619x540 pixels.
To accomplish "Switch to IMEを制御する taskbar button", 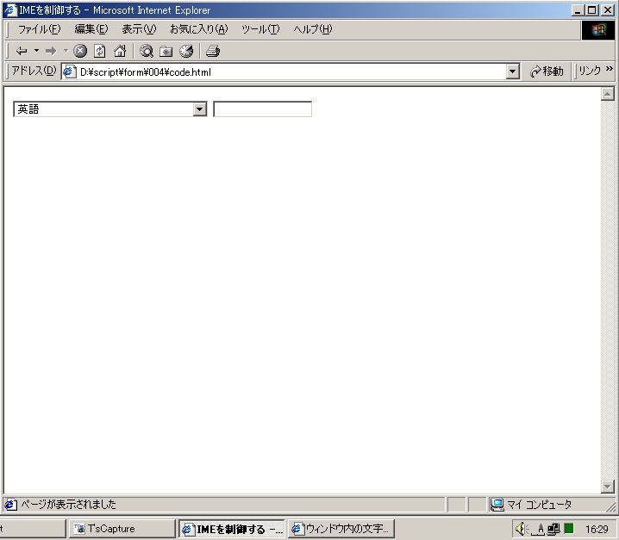I will [x=232, y=529].
